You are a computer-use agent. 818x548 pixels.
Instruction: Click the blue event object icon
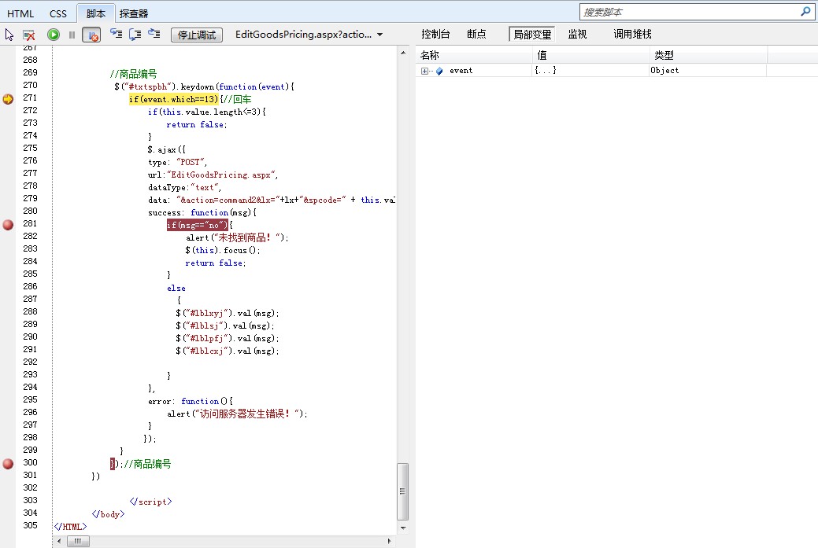[439, 71]
